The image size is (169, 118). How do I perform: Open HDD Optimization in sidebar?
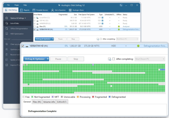(17, 34)
